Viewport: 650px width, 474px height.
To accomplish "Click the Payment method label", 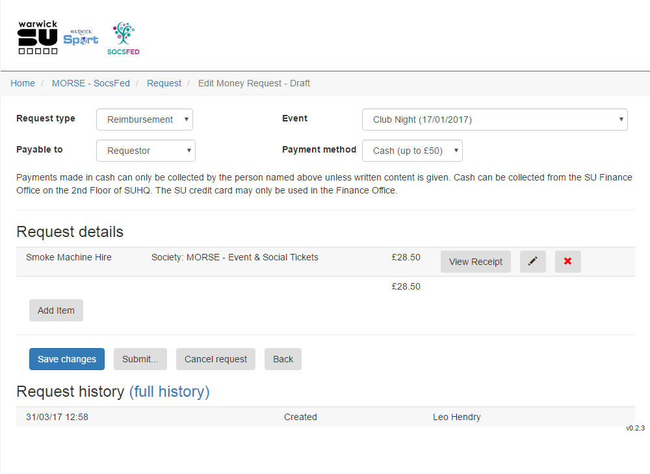I will tap(319, 149).
